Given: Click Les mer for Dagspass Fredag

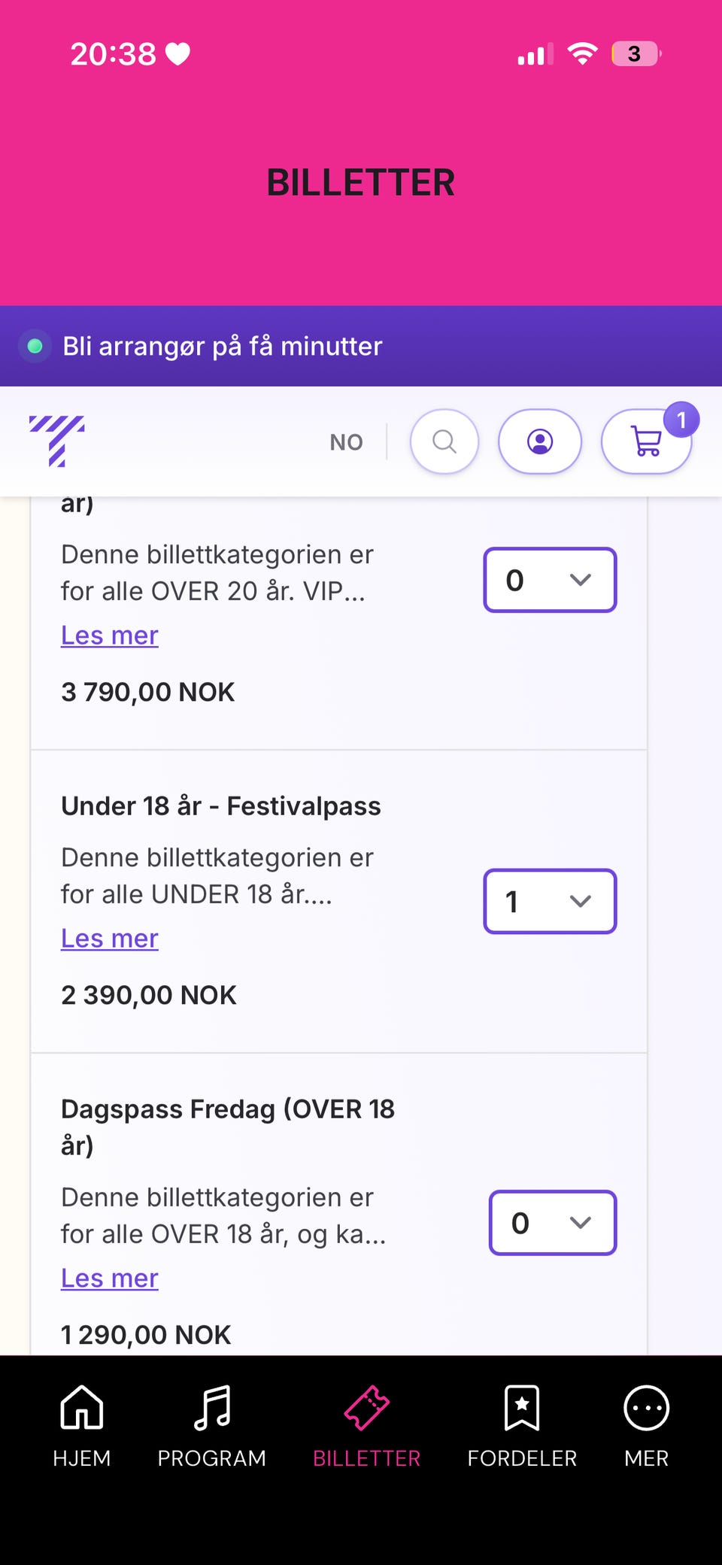Looking at the screenshot, I should [110, 1278].
